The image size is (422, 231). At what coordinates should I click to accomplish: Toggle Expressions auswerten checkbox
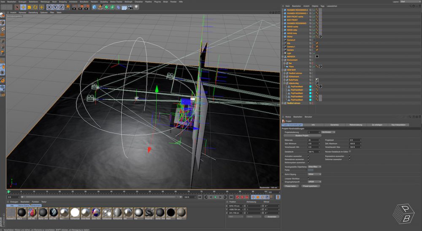(x=350, y=156)
